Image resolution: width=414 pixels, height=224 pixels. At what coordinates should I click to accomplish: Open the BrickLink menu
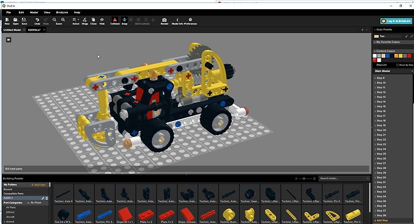point(62,13)
